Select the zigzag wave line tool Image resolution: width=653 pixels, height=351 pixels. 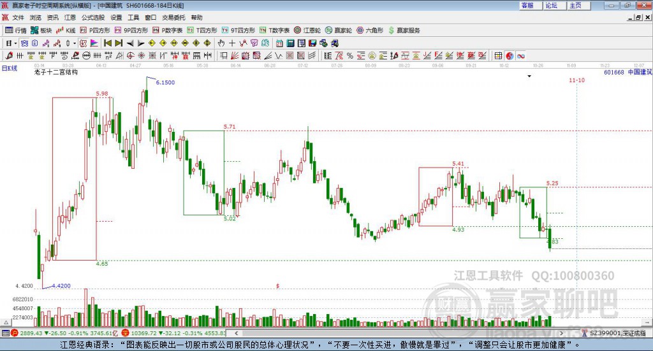click(x=279, y=55)
